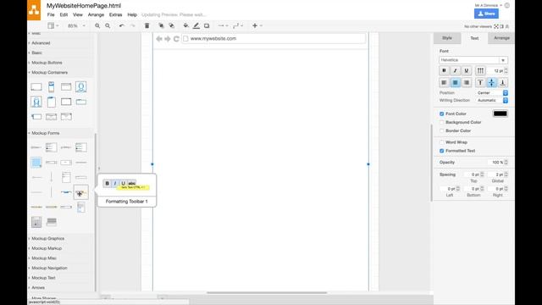This screenshot has height=305, width=542.
Task: Switch to the Arrange tab in format panel
Action: click(501, 38)
